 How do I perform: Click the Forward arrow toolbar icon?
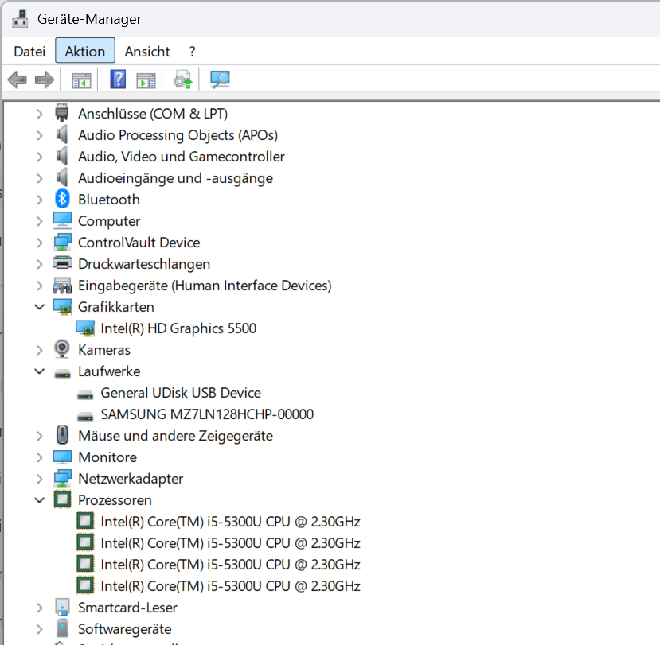click(45, 80)
